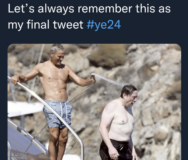The width and height of the screenshot is (188, 160).
Task: Click the tweet text "Let's always remember this as"
Action: point(89,9)
